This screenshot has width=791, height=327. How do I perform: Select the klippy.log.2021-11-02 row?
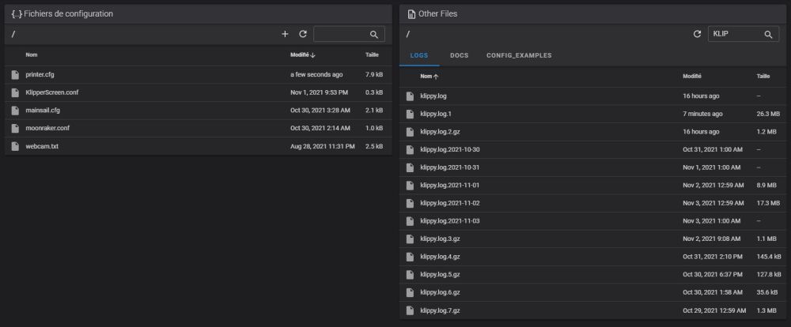click(449, 203)
